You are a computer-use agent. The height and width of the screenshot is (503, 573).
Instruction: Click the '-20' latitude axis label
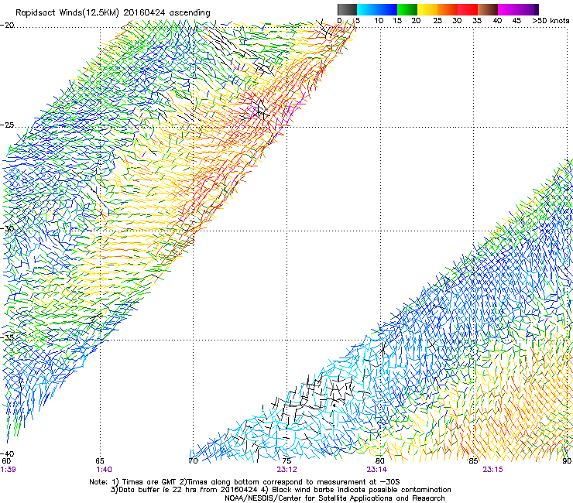point(7,26)
